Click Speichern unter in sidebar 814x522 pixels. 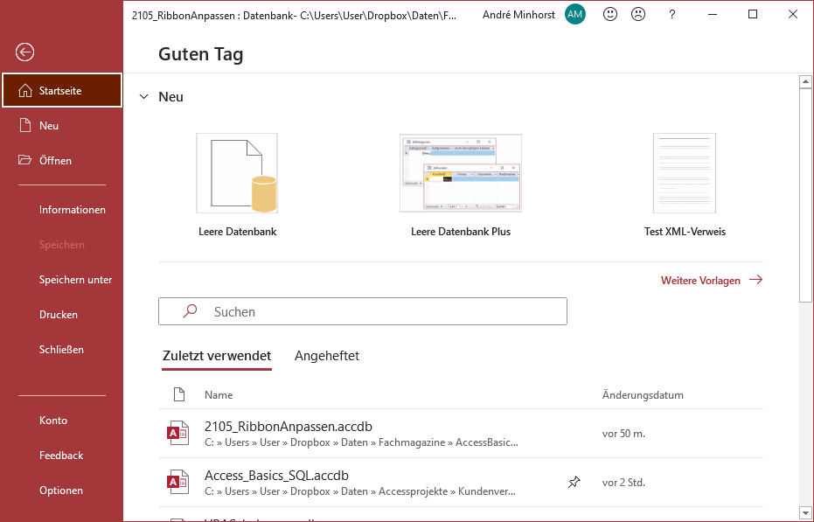(75, 280)
